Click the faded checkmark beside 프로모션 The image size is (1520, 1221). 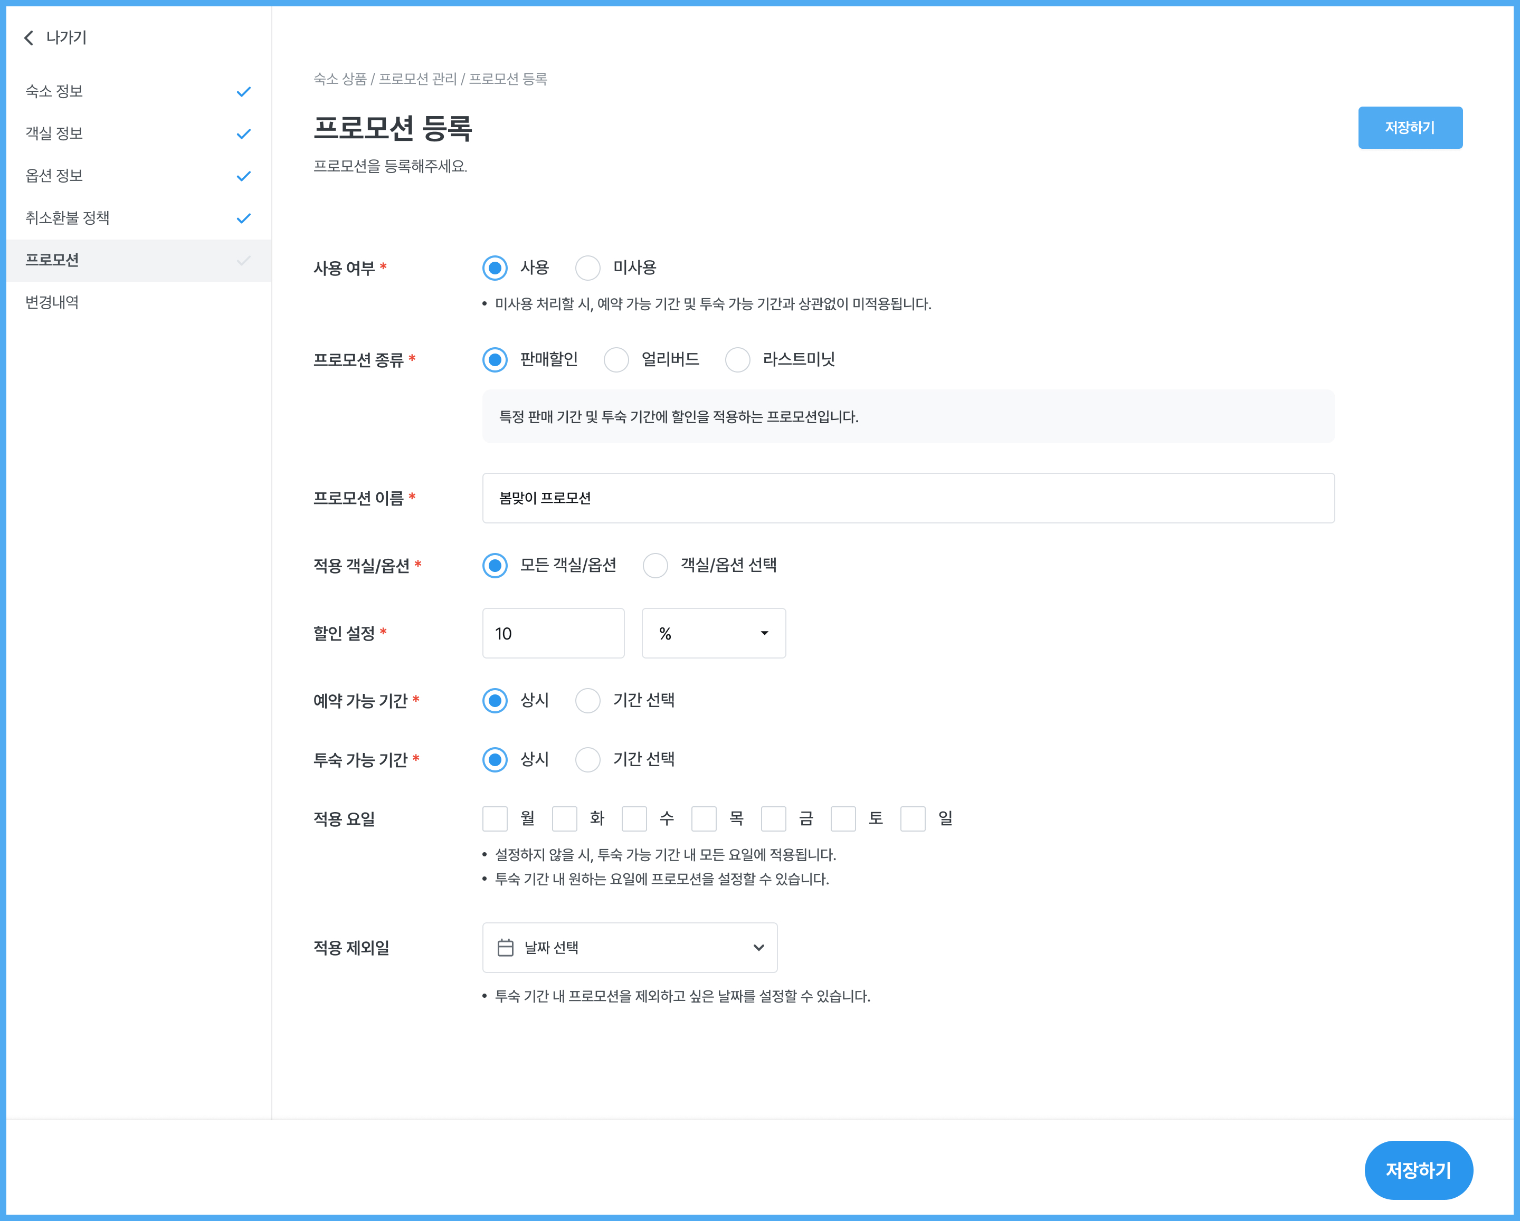(244, 261)
